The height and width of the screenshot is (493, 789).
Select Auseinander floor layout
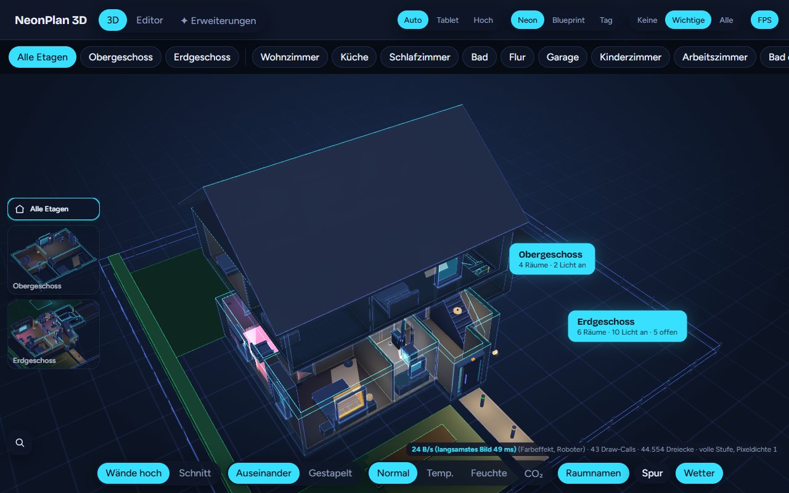pos(264,473)
